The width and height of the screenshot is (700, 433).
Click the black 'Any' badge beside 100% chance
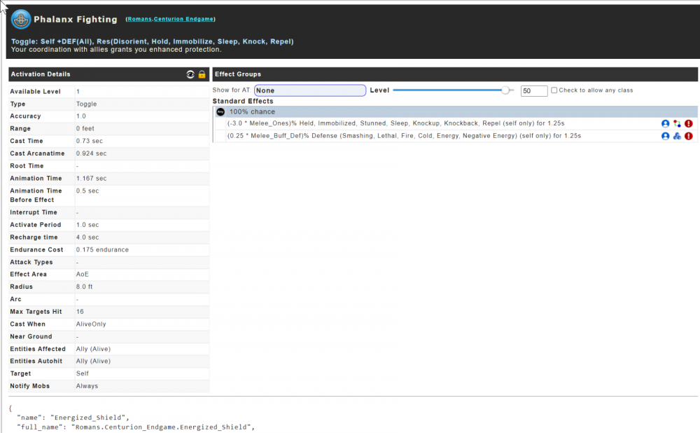click(220, 111)
